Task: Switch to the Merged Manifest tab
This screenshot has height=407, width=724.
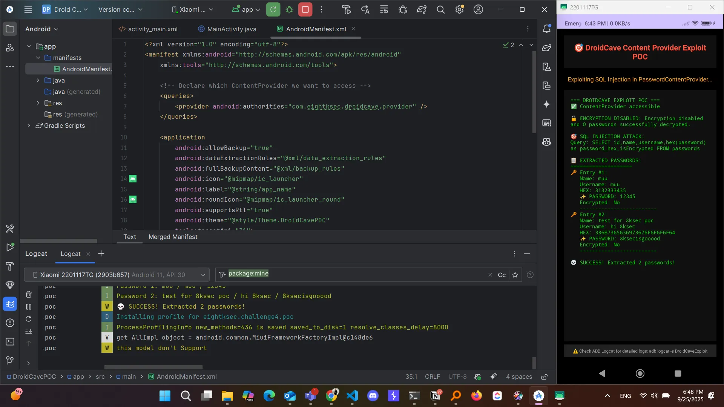Action: coord(173,237)
